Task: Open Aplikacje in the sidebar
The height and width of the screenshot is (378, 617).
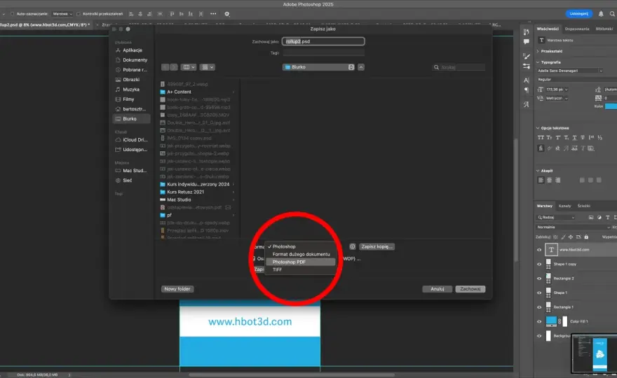Action: [x=132, y=50]
